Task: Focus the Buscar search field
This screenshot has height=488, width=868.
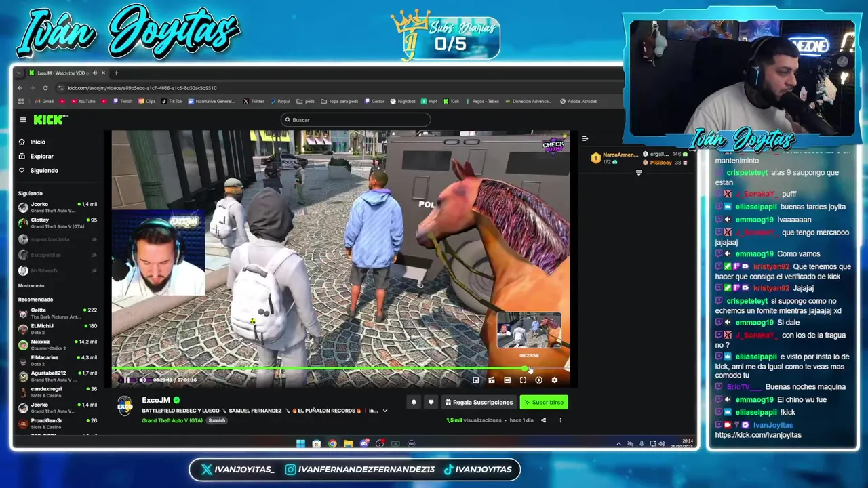Action: click(x=355, y=120)
